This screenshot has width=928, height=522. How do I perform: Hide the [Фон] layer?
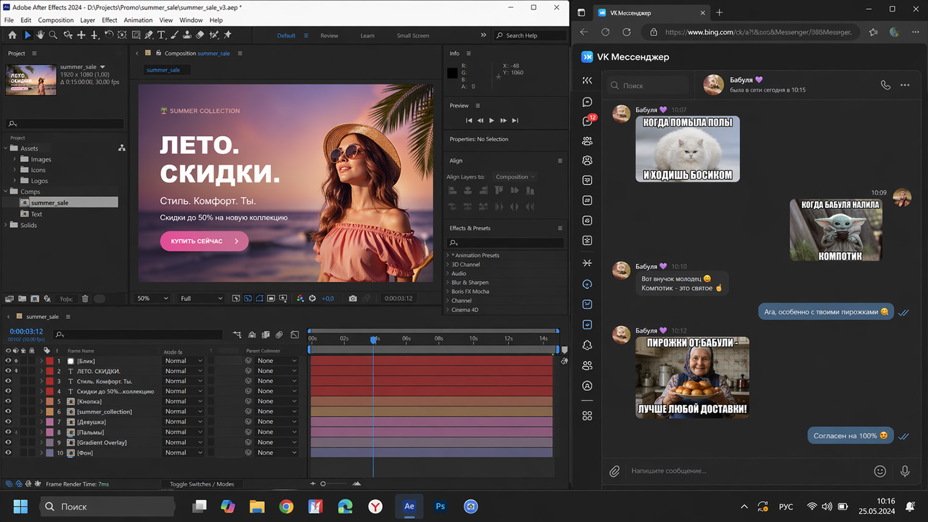[x=8, y=453]
